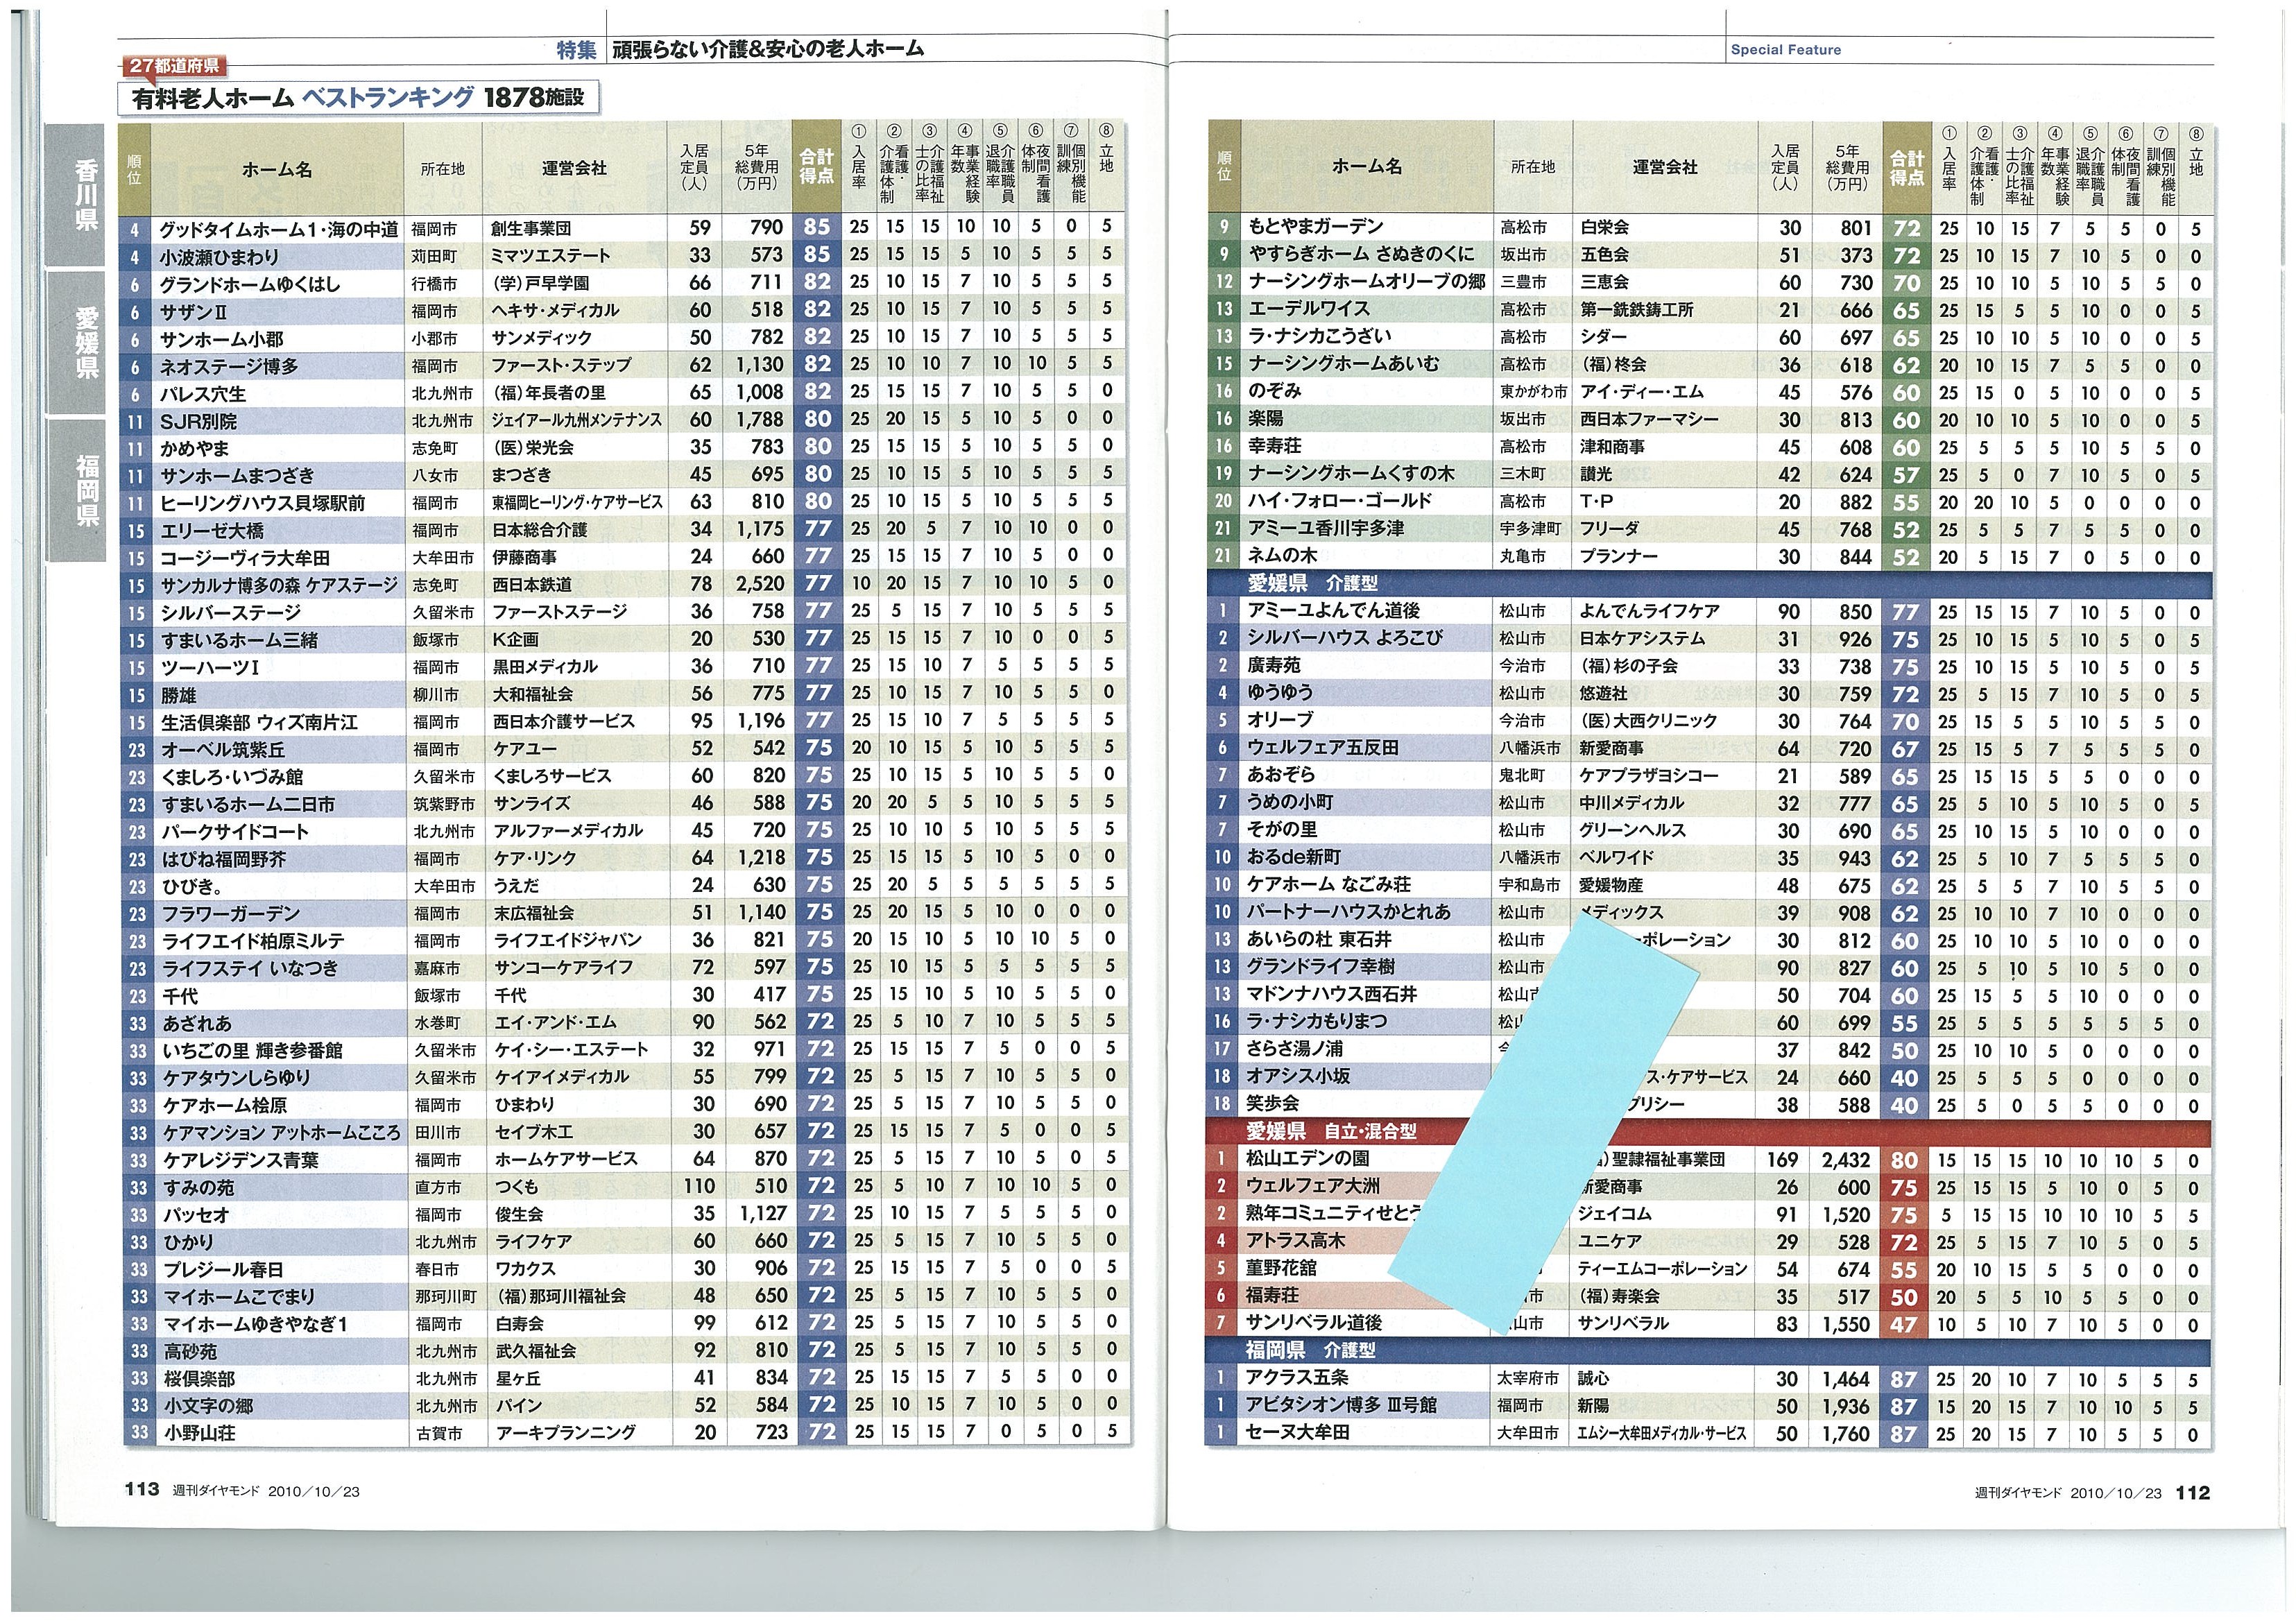
Task: Click the light blue sticky note
Action: 1545,1122
